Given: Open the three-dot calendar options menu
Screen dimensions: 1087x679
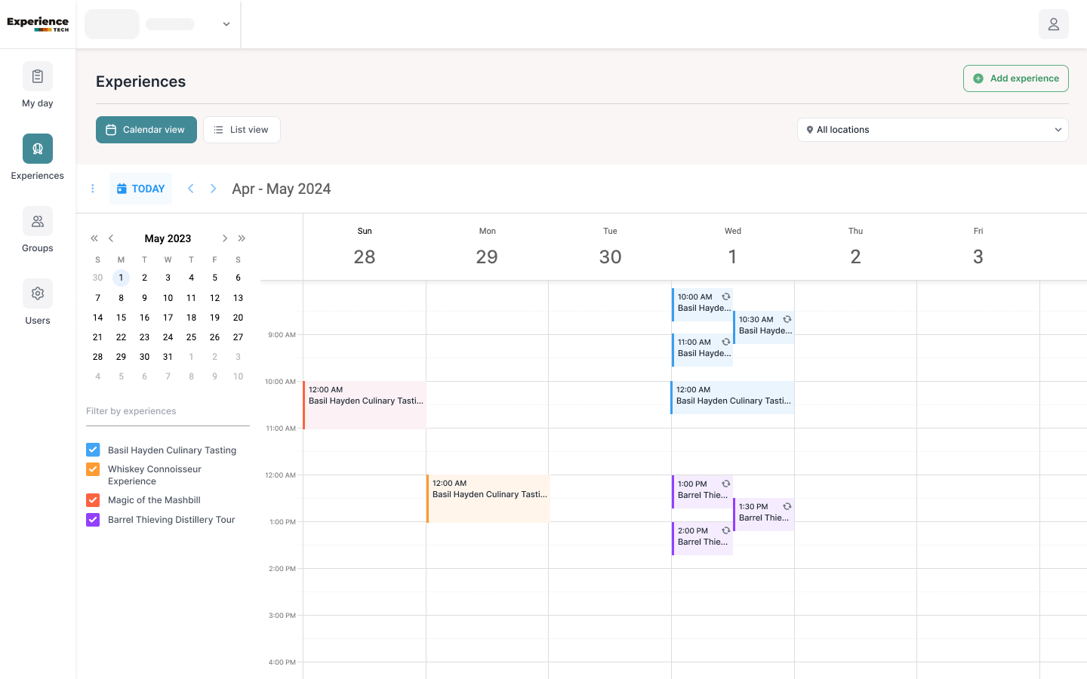Looking at the screenshot, I should point(93,189).
